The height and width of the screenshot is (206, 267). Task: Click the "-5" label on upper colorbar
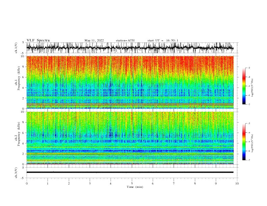pos(248,86)
